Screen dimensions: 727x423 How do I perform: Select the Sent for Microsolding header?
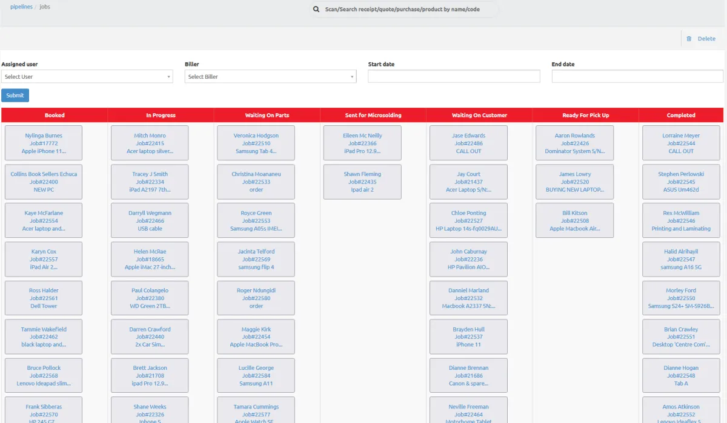[x=373, y=115]
